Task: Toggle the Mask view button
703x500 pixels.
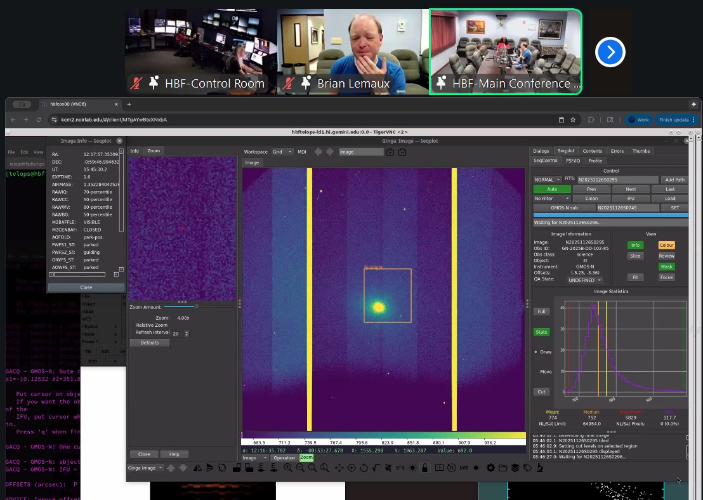Action: 666,266
